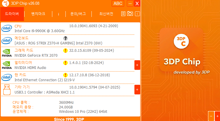Viewport: 220px width, 121px height.
Task: Click the 메인보드 category label
Action: 22,38
